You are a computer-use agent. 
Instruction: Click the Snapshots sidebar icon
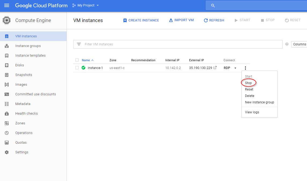[x=7, y=75]
